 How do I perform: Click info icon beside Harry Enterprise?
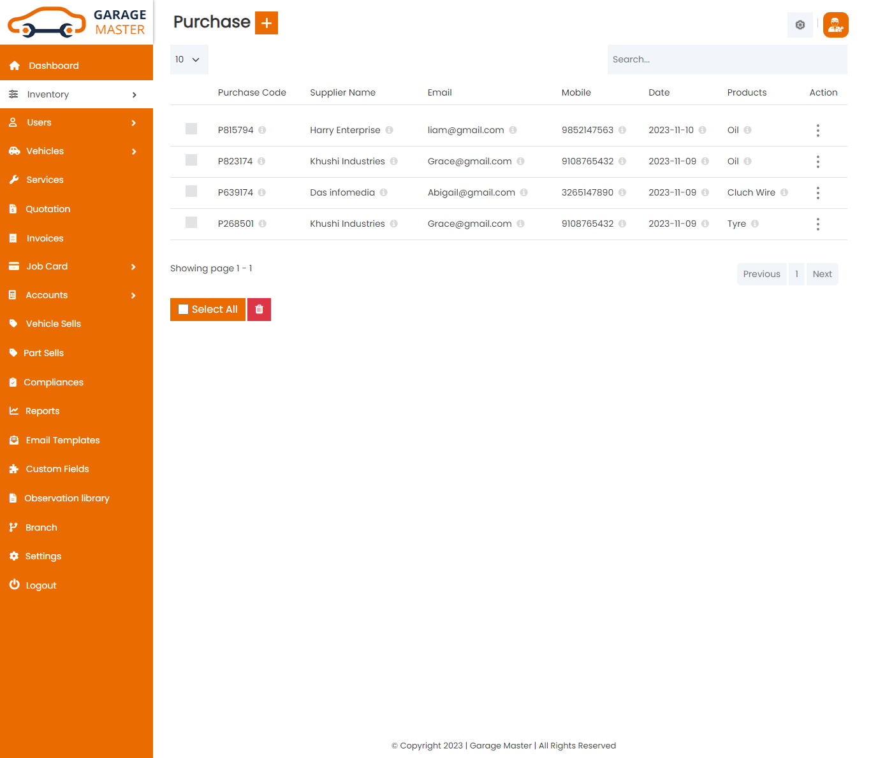tap(389, 130)
